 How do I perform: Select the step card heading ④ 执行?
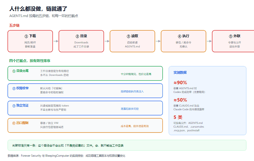coord(184,36)
